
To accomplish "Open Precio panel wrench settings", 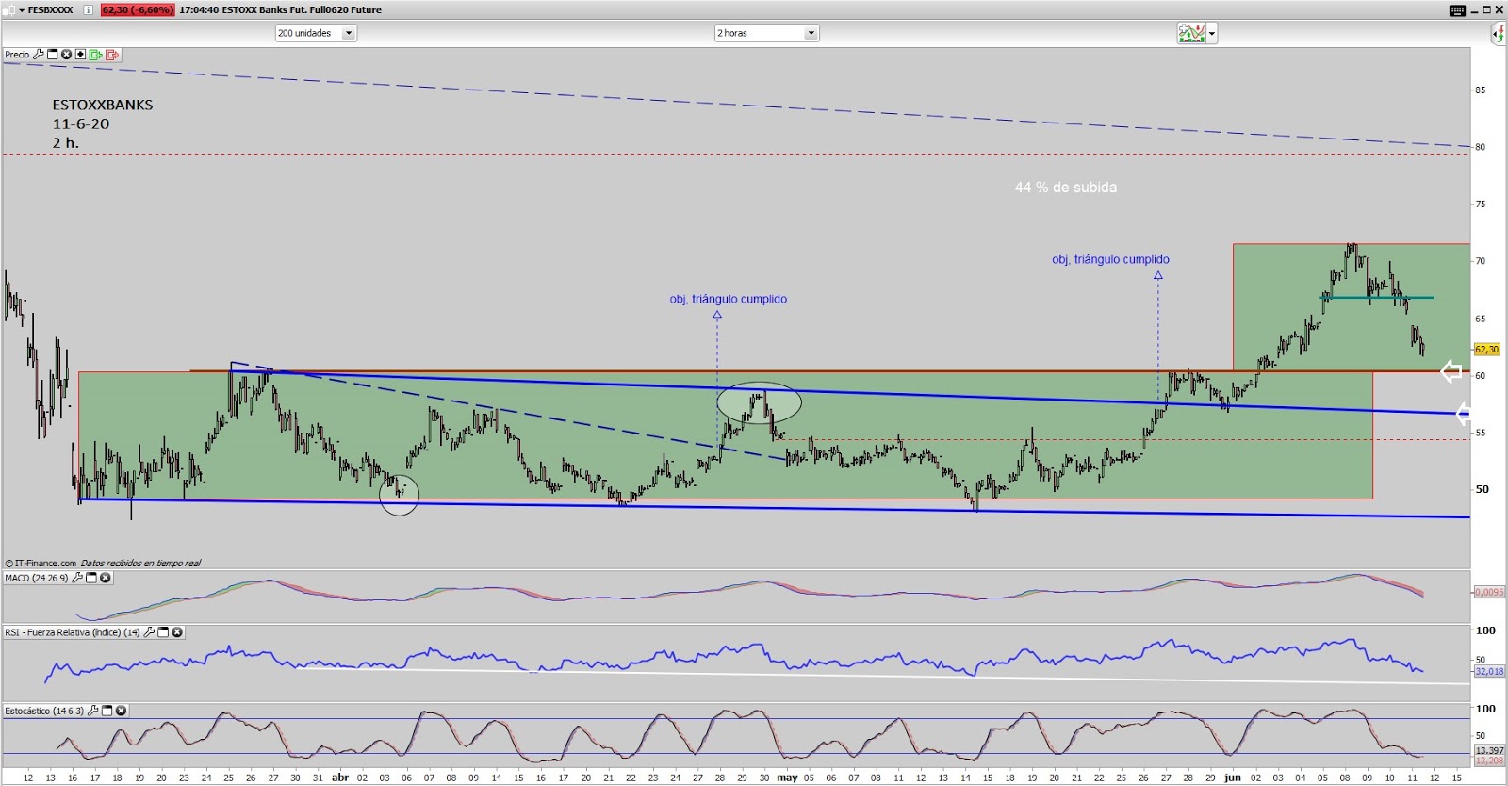I will tap(39, 55).
